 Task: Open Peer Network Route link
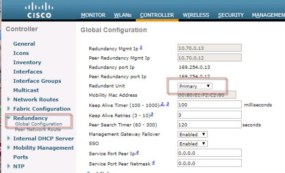pos(38,130)
